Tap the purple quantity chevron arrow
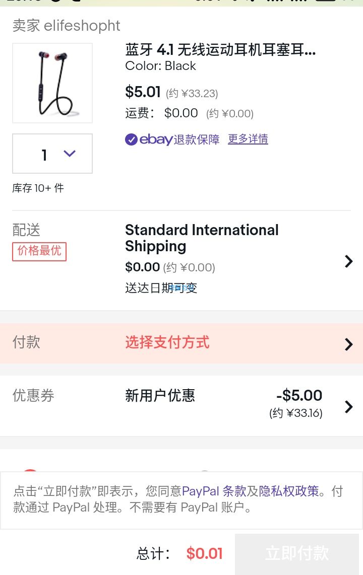 pos(70,153)
